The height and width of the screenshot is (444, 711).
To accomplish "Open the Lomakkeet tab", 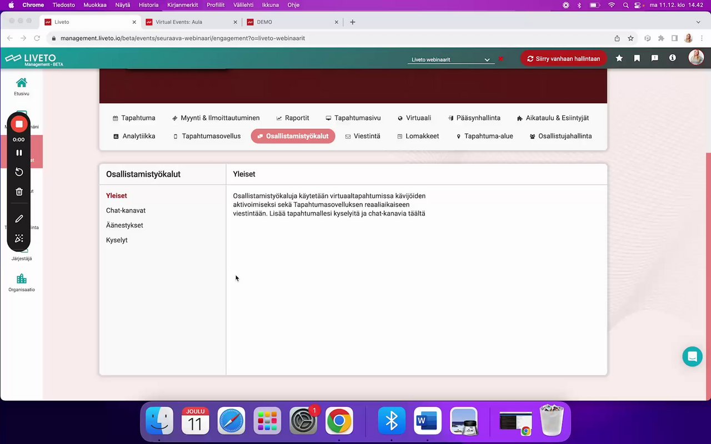I will 418,136.
